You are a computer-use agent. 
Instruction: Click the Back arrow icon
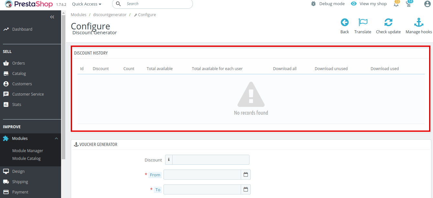(x=344, y=23)
